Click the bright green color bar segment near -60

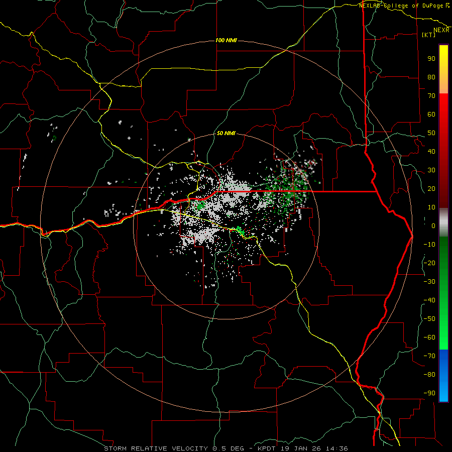[443, 337]
